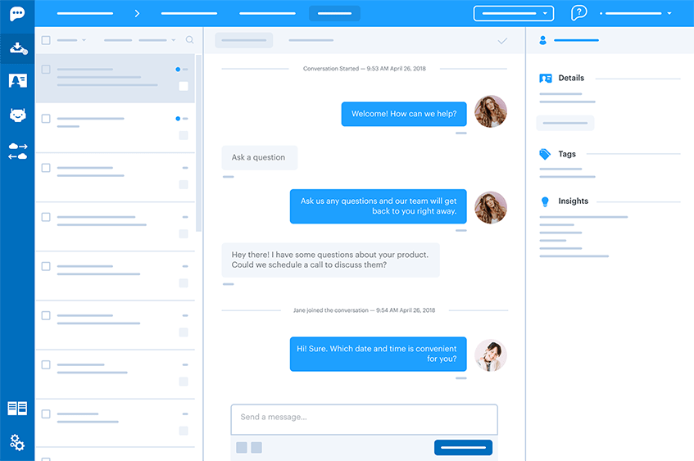Click the avatar beside "Welcome! How can we help?"
The image size is (694, 461).
(x=491, y=111)
